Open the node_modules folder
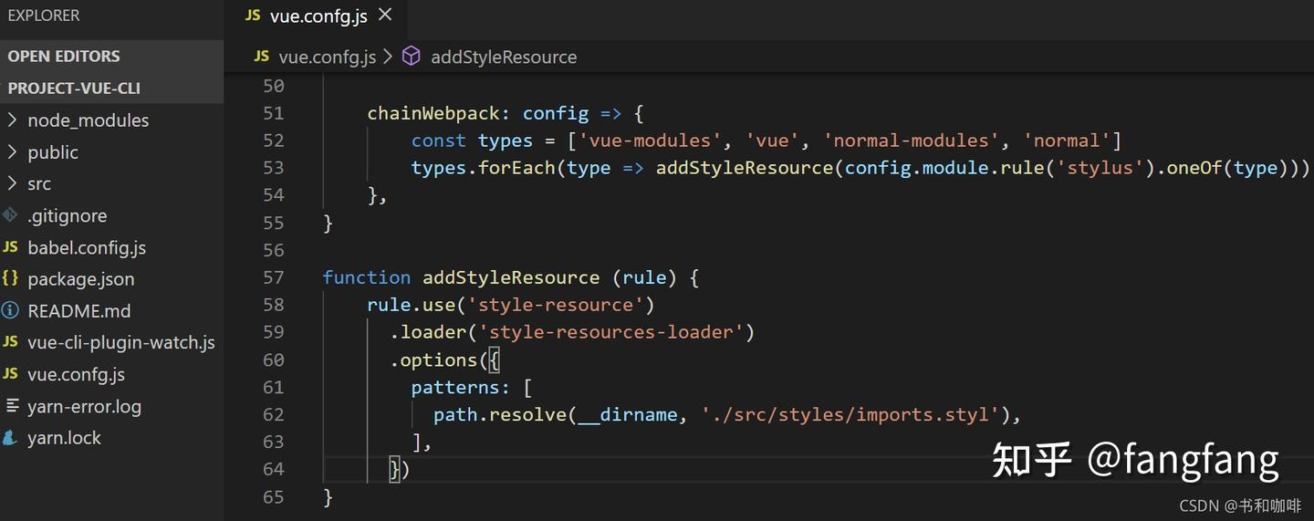Viewport: 1314px width, 521px height. click(x=89, y=120)
